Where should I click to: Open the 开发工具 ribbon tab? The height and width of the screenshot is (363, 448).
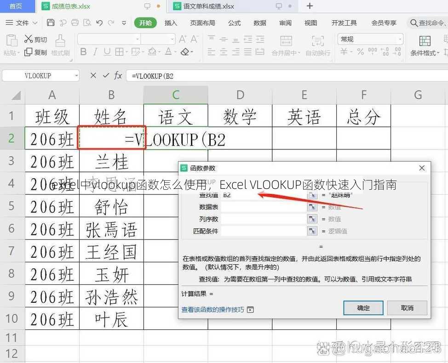pos(344,23)
